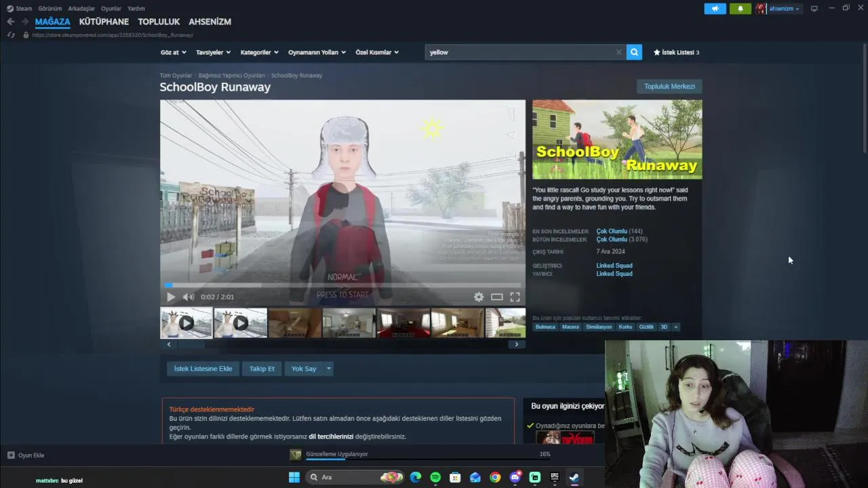Click dil tercihlerinizi link
Viewport: 868px width, 488px height.
tap(331, 436)
